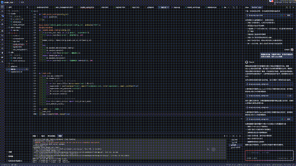Open requirements.txt in file tree

click(x=16, y=71)
